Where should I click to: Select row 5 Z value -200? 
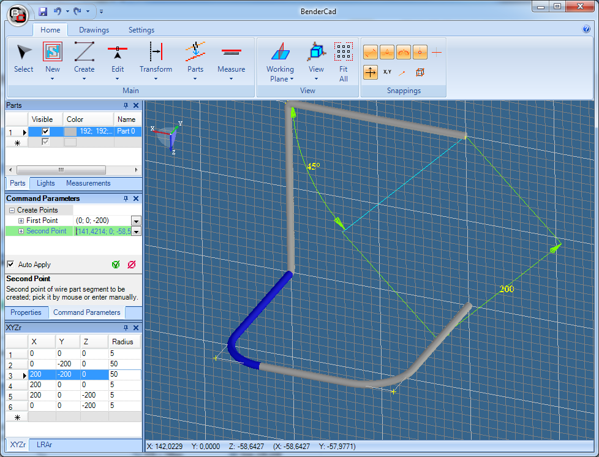click(94, 395)
